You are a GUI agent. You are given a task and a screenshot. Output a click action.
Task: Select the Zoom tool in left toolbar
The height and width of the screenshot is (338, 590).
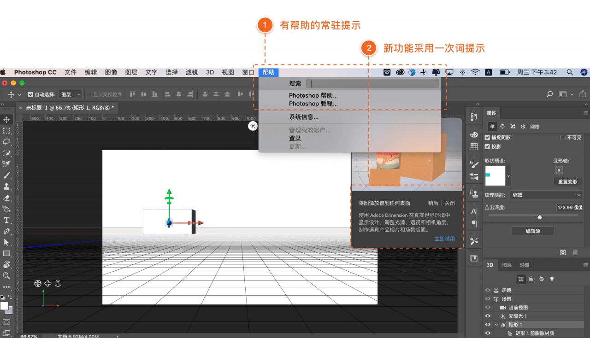pyautogui.click(x=6, y=275)
